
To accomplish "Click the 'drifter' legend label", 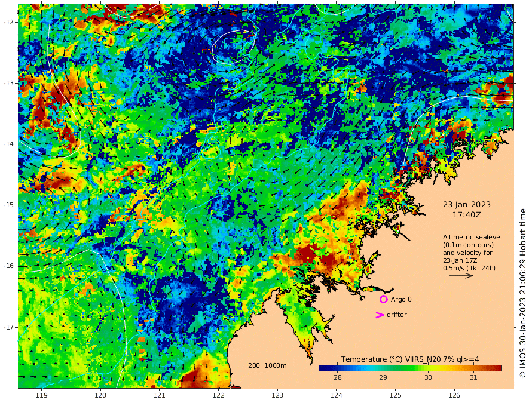I will coord(396,315).
